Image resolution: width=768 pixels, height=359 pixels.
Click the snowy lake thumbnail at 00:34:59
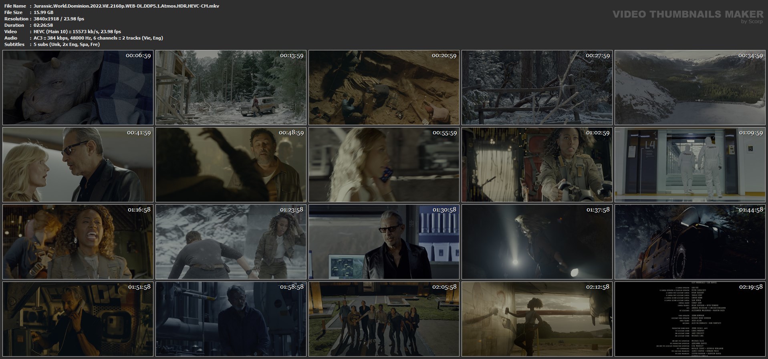[x=690, y=88]
